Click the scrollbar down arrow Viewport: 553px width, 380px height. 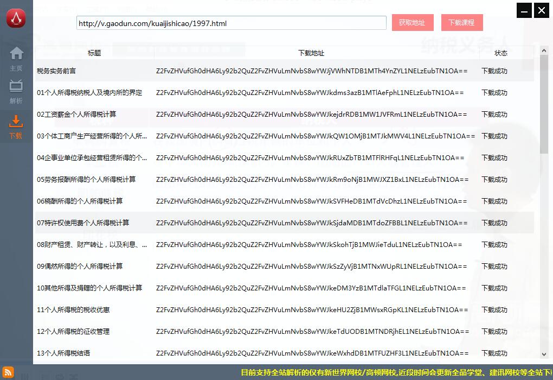544,354
